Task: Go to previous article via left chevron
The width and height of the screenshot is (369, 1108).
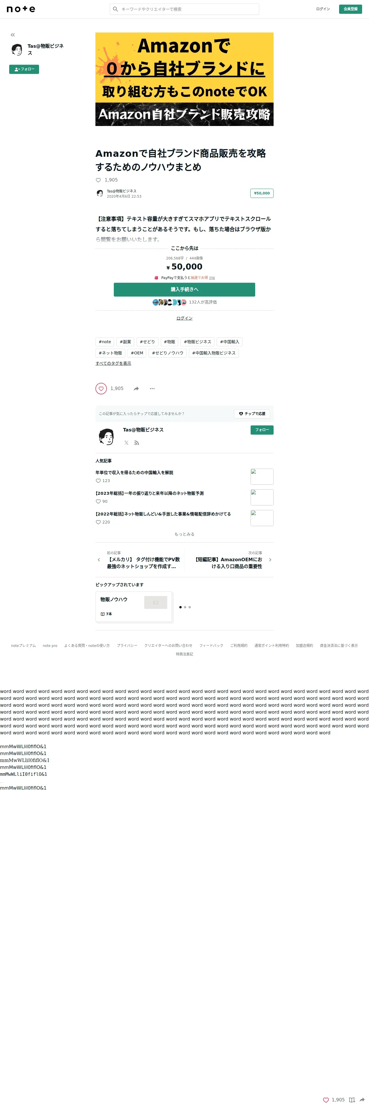Action: tap(99, 560)
